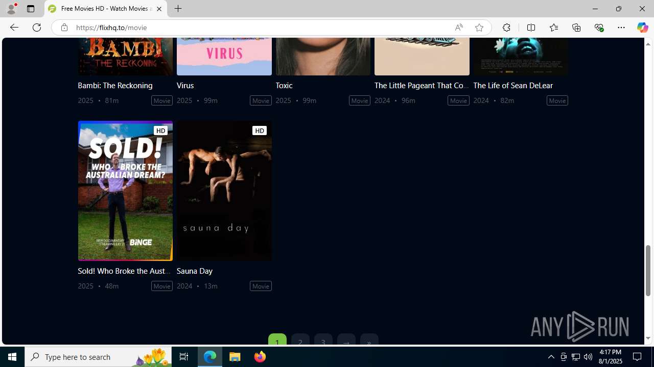Image resolution: width=654 pixels, height=367 pixels.
Task: Open the Virus movie title
Action: click(185, 85)
